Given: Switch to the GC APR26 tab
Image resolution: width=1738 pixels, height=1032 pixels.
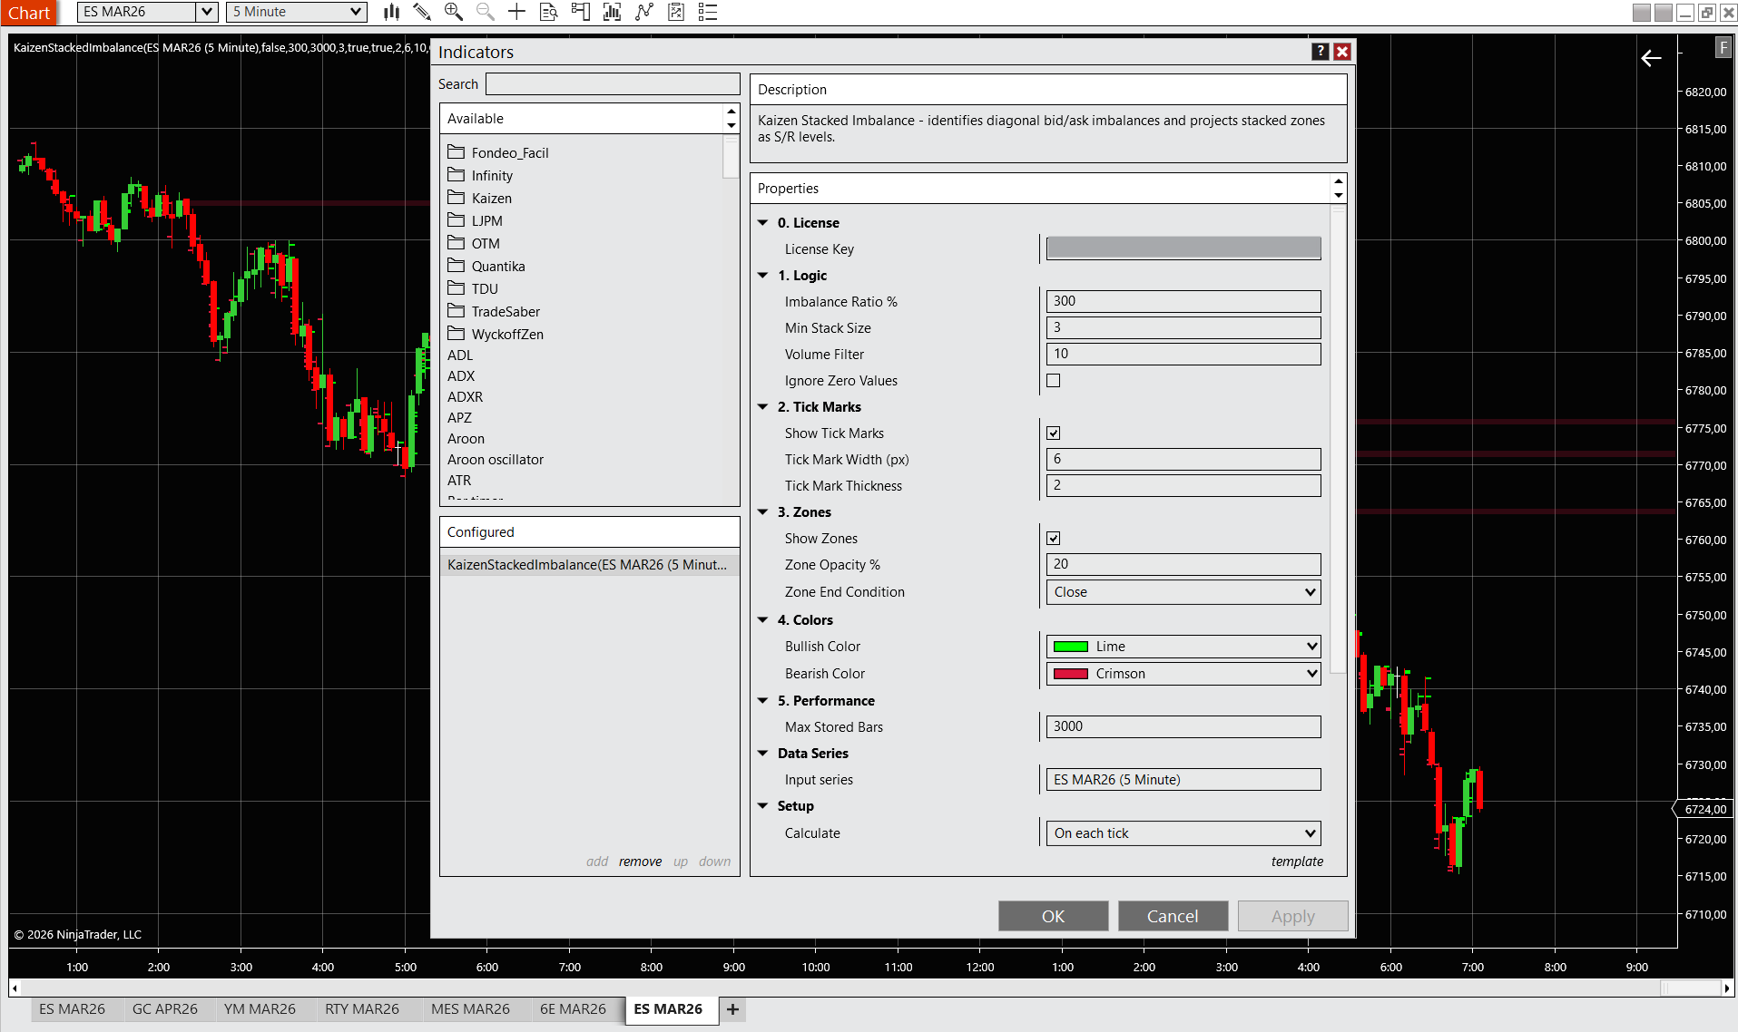Looking at the screenshot, I should coord(164,1009).
